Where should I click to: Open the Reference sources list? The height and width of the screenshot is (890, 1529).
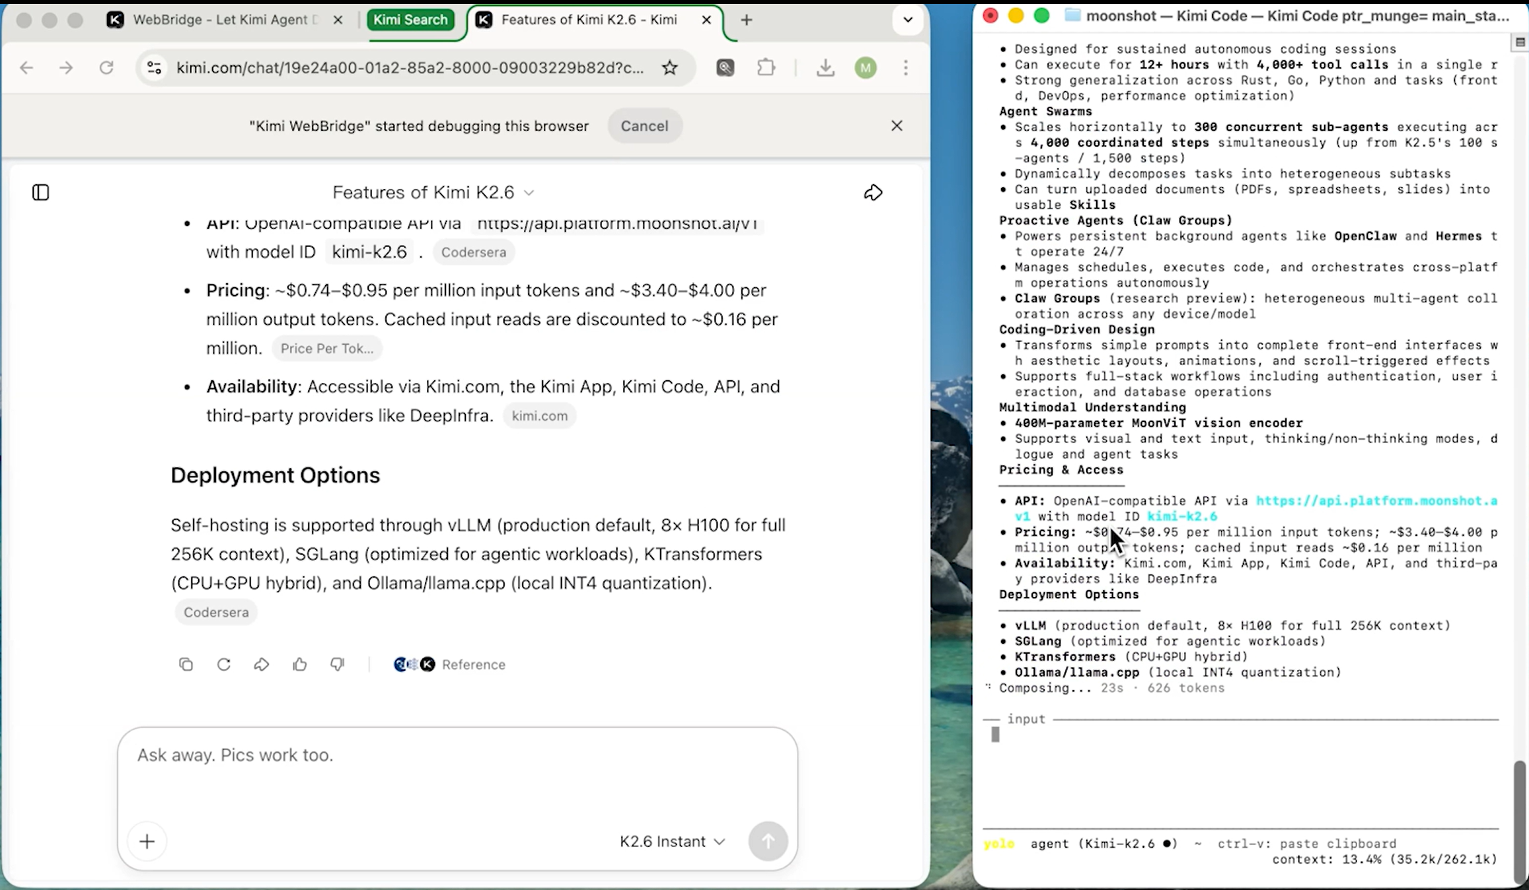(449, 664)
